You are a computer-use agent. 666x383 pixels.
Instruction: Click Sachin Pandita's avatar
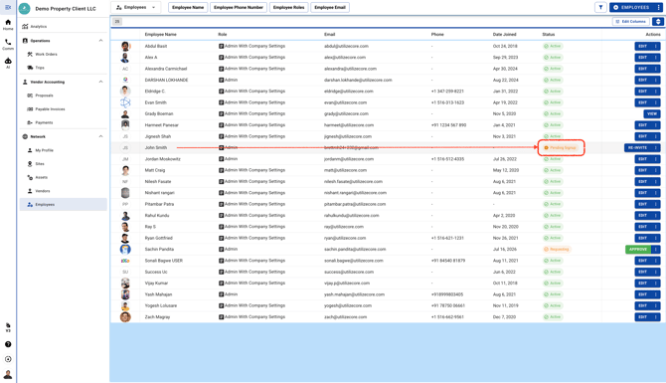click(125, 249)
